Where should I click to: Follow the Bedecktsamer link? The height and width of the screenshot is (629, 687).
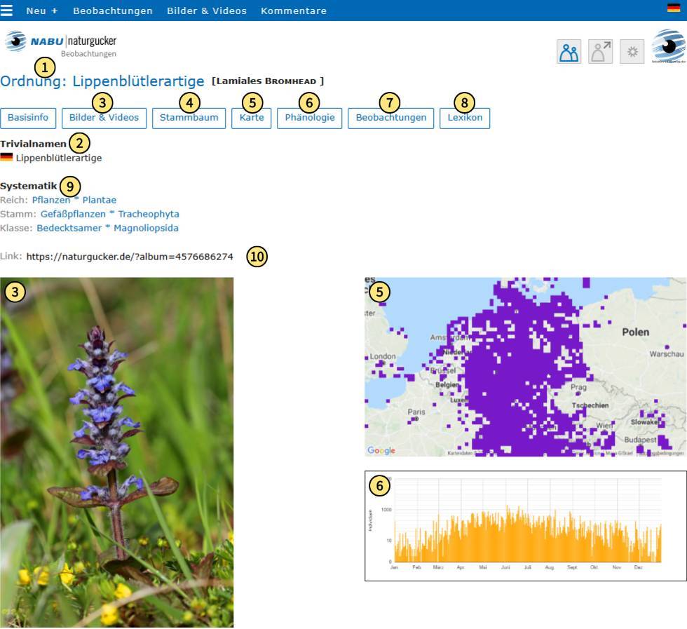[69, 228]
